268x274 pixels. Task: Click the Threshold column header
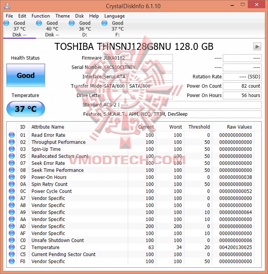(198, 127)
